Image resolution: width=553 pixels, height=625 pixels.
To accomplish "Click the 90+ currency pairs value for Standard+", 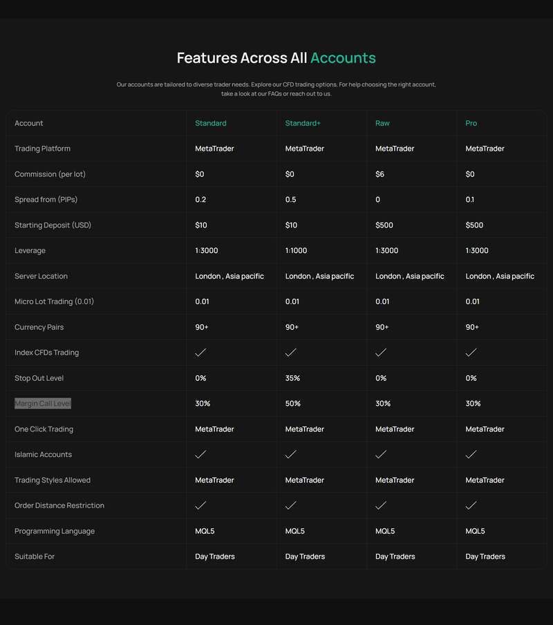I will (x=292, y=327).
